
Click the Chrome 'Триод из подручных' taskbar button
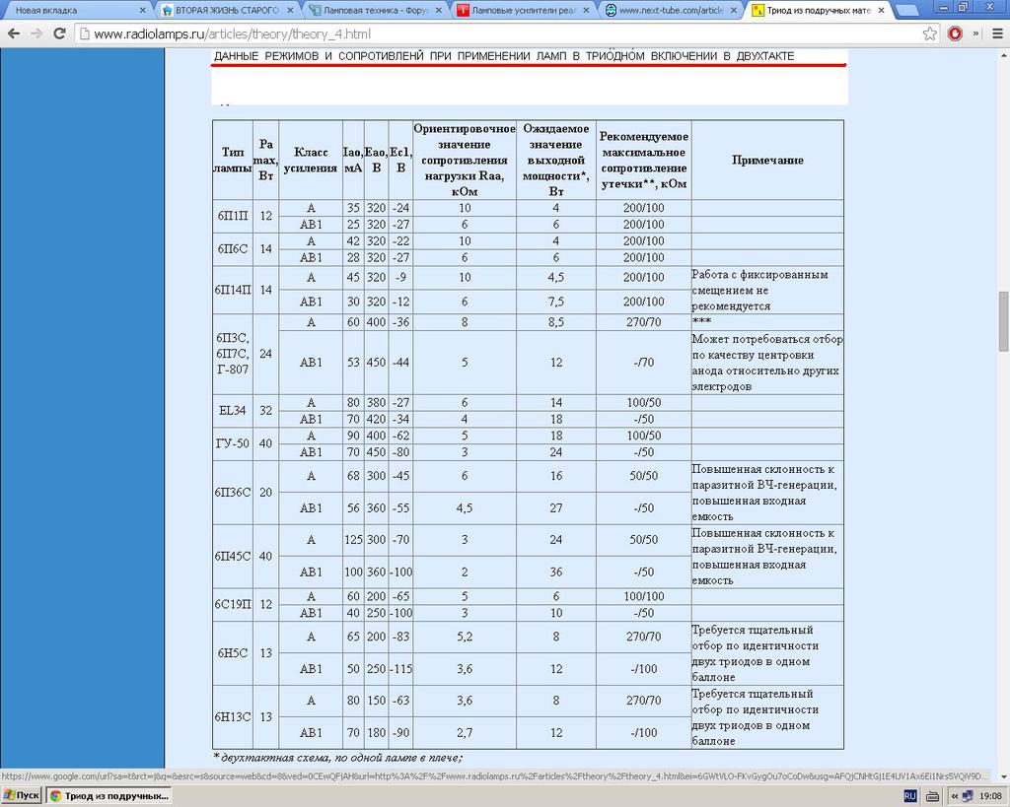point(108,795)
